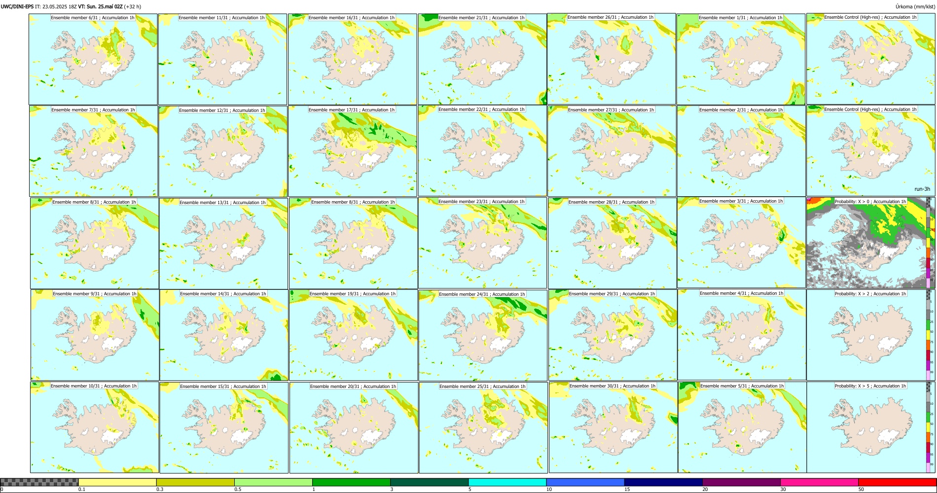The width and height of the screenshot is (937, 493).
Task: Select the Ensemble member 23/31 map
Action: click(x=483, y=243)
